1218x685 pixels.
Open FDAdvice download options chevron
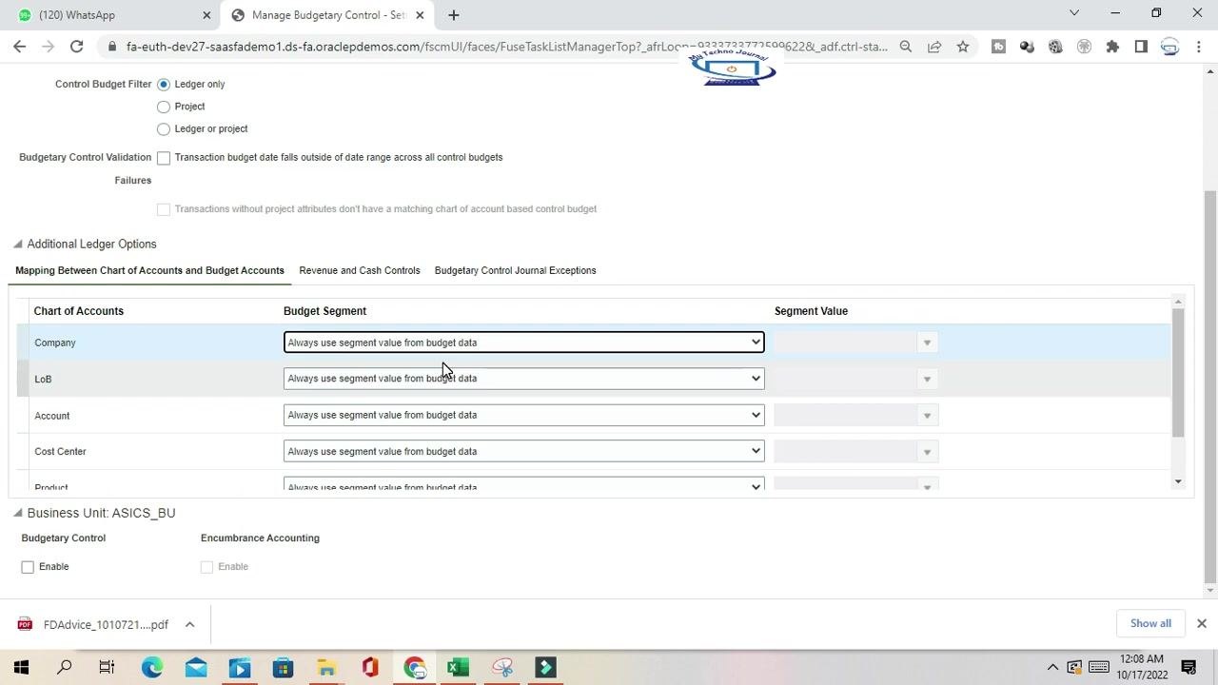[189, 624]
